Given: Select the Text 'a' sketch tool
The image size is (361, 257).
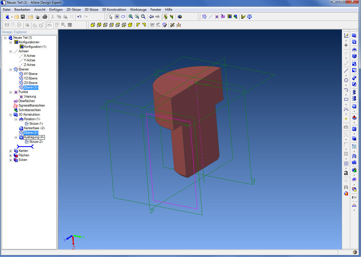Looking at the screenshot, I should point(346,173).
